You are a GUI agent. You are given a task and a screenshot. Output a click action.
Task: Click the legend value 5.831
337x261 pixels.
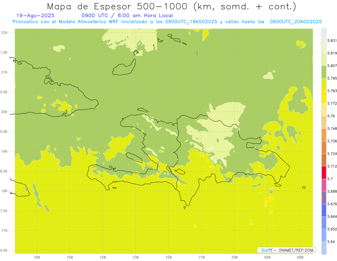tap(332, 41)
